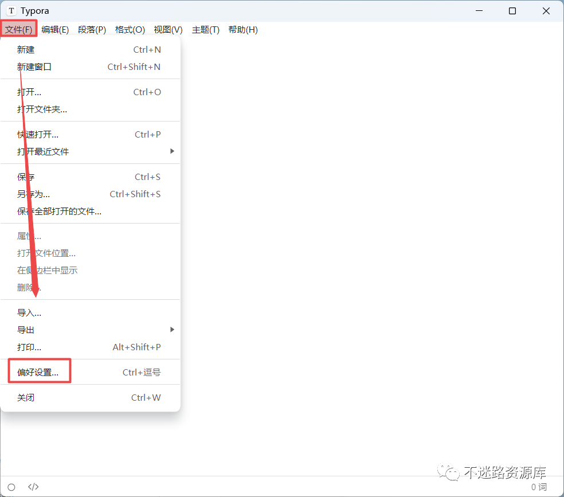Expand the 导出 submenu

pyautogui.click(x=90, y=330)
